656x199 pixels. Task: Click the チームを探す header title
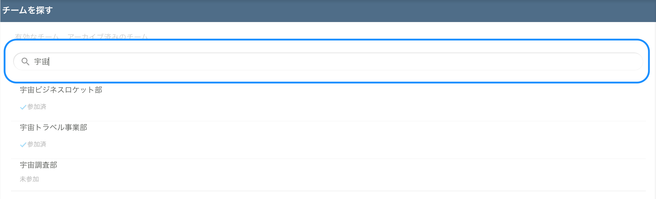pyautogui.click(x=27, y=10)
